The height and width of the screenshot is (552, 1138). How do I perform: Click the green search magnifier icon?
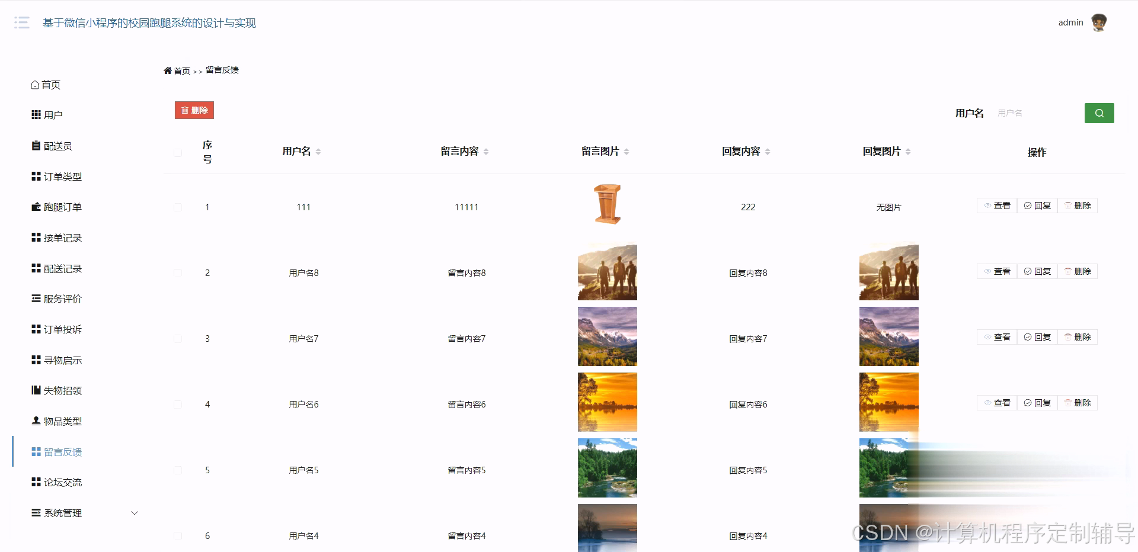click(x=1099, y=113)
